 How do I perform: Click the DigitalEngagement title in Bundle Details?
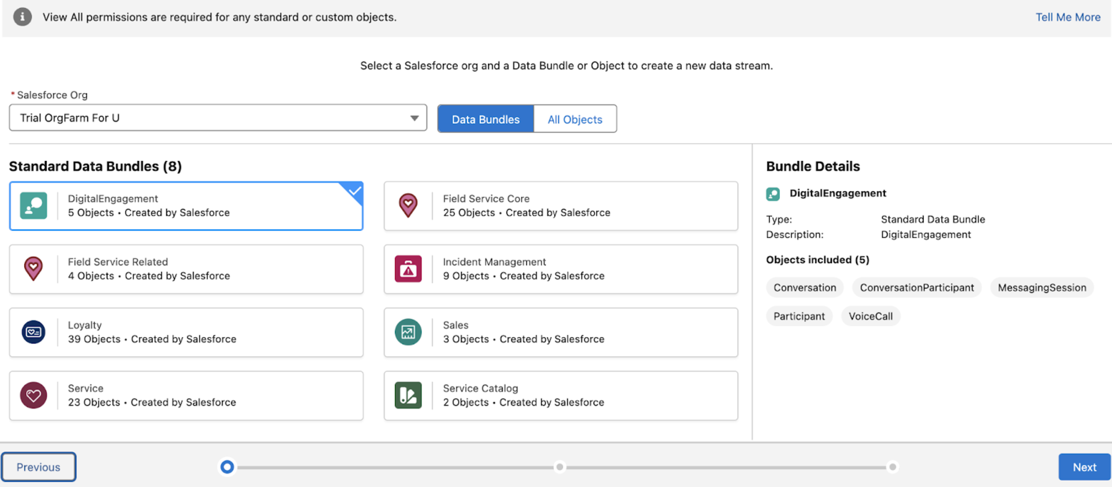click(x=838, y=194)
